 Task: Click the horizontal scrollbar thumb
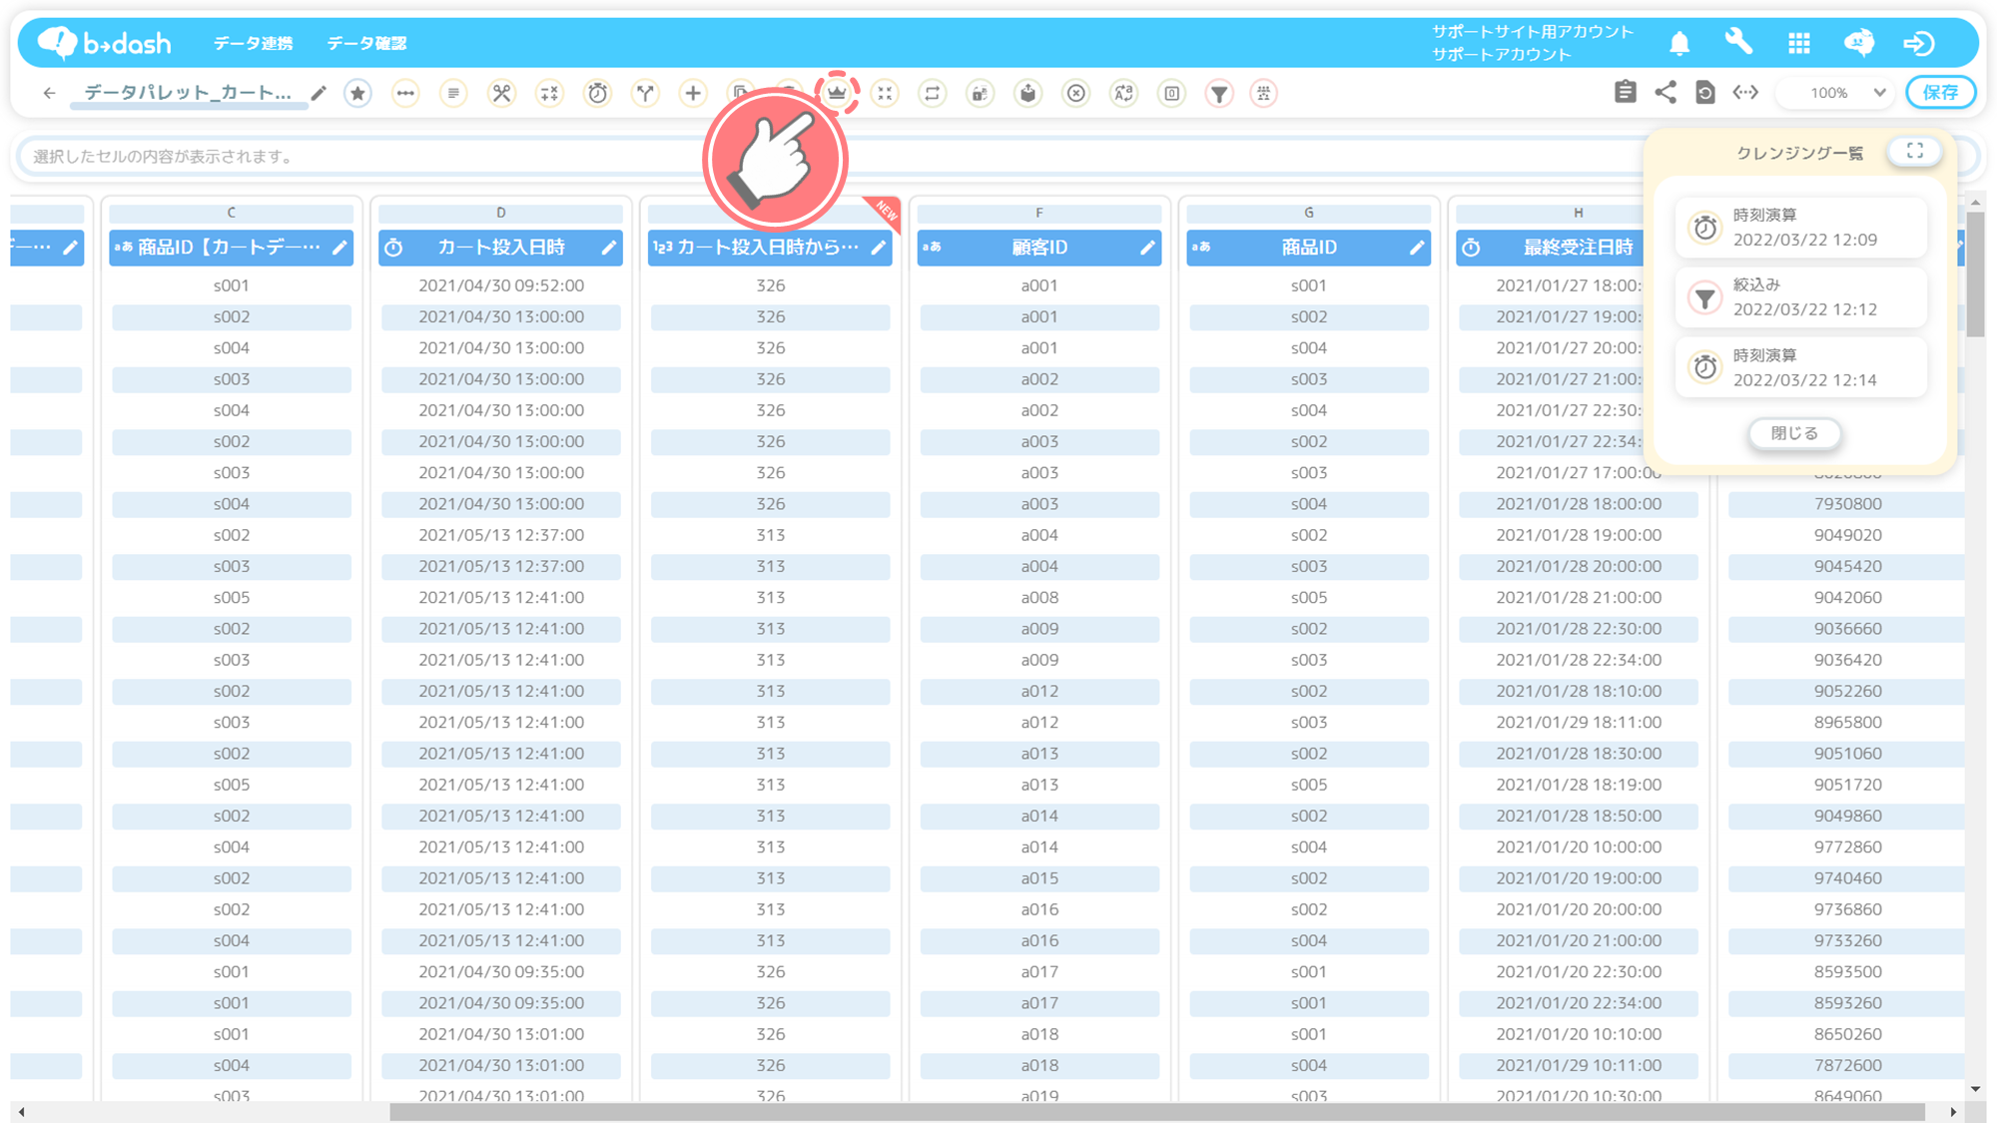[x=1156, y=1112]
